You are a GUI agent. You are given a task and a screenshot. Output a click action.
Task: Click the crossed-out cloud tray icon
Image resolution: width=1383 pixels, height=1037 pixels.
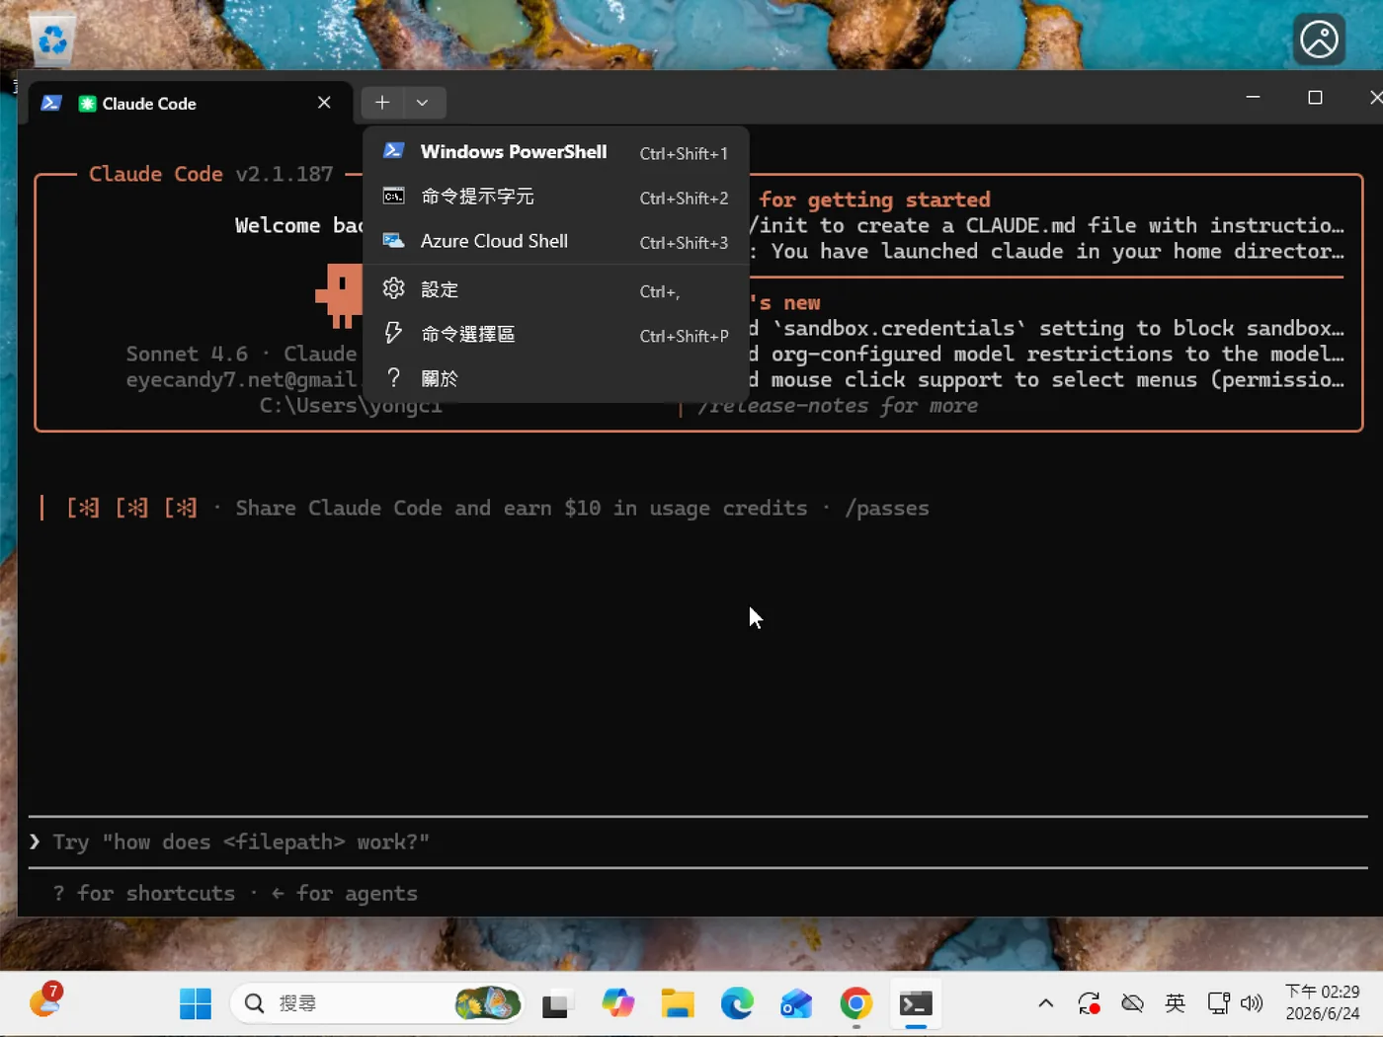(1133, 1003)
